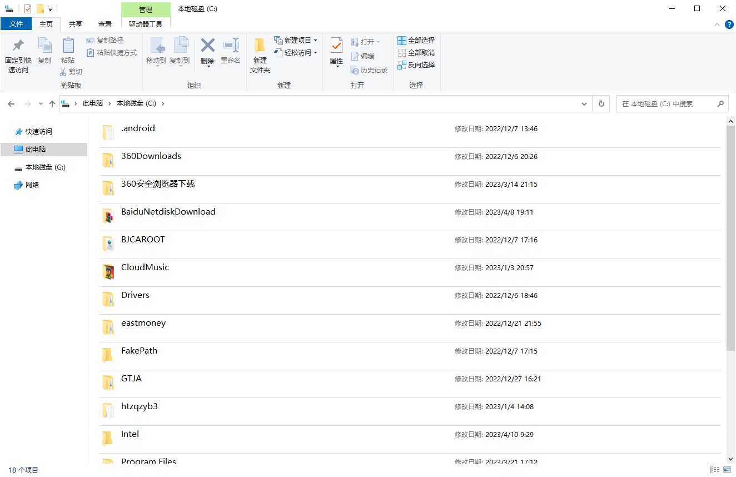Switch to large icons view in status bar

click(727, 470)
